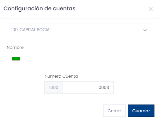Click the greyed 1000 prefix box

54,87
